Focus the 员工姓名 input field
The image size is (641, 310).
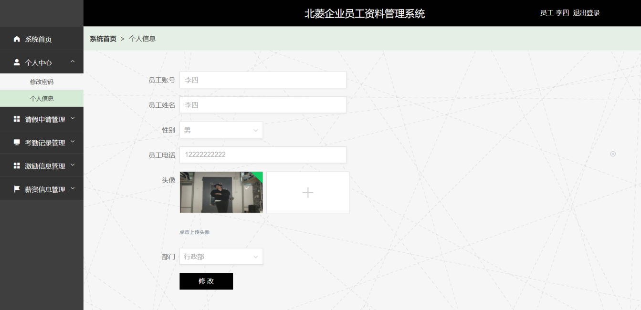[x=263, y=104]
